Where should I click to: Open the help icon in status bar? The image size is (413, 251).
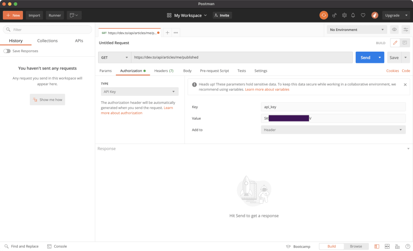click(407, 246)
